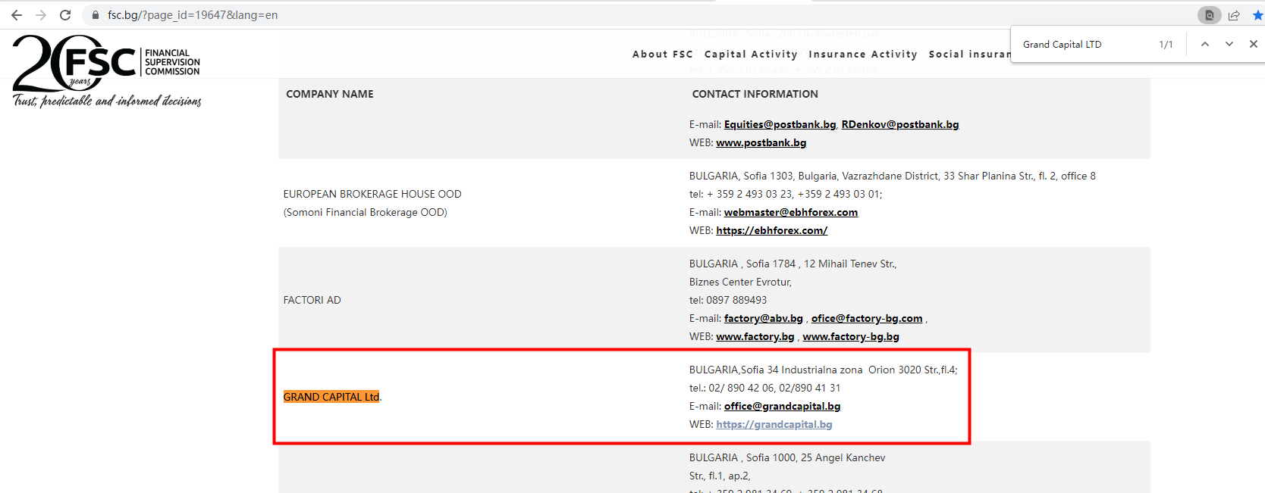
Task: Select Grand Capital phone numbers line
Action: point(765,388)
